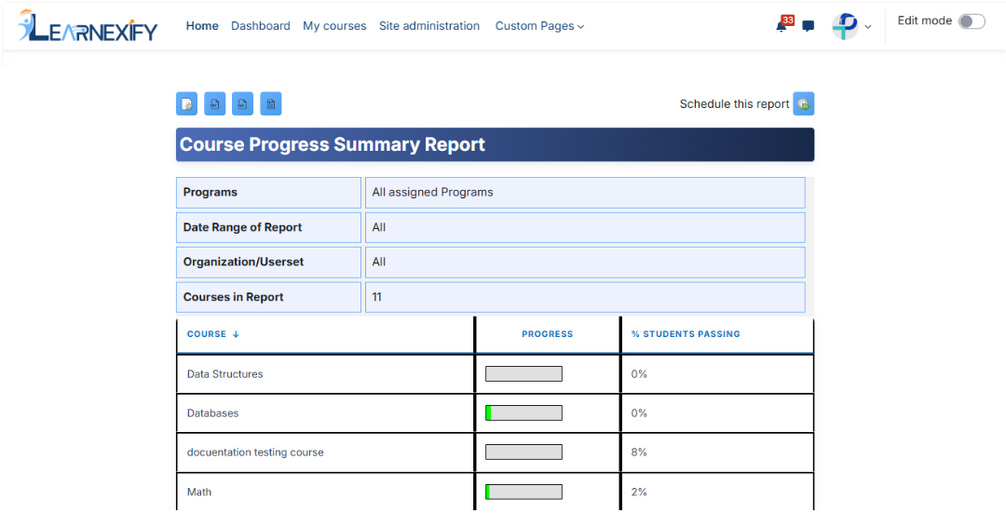Click the 8% students passing value

[x=639, y=453]
